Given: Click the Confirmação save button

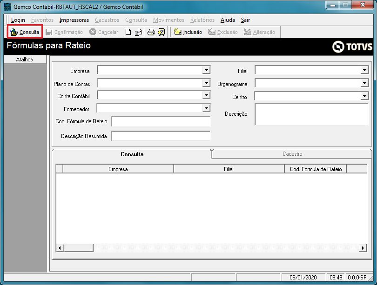Looking at the screenshot, I should (64, 32).
